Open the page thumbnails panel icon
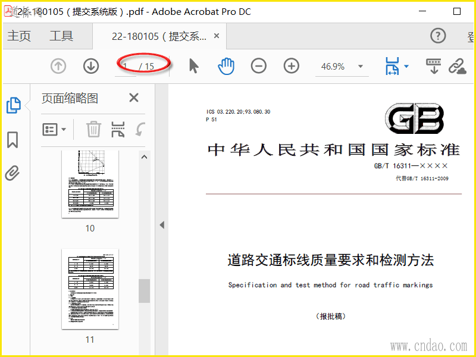 point(13,105)
